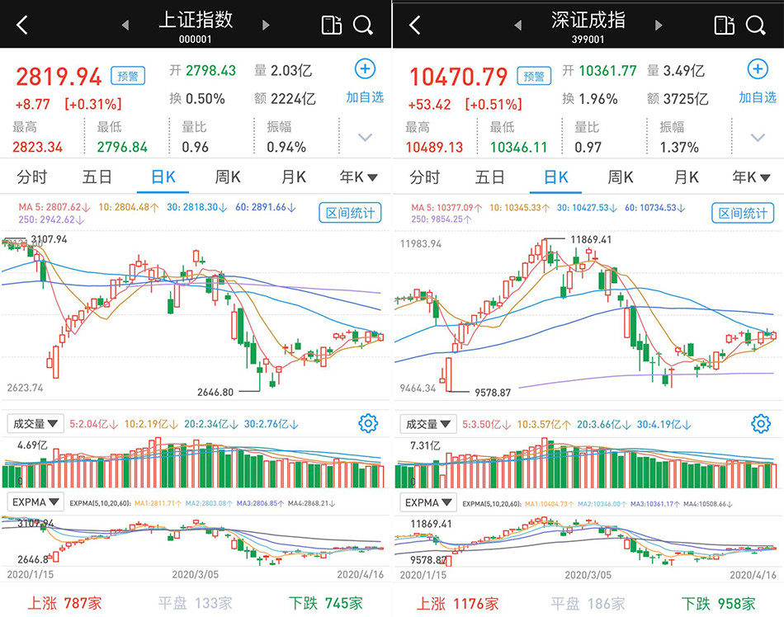Viewport: 784px width, 617px height.
Task: Tap highest price 2823.34
Action: click(x=37, y=147)
